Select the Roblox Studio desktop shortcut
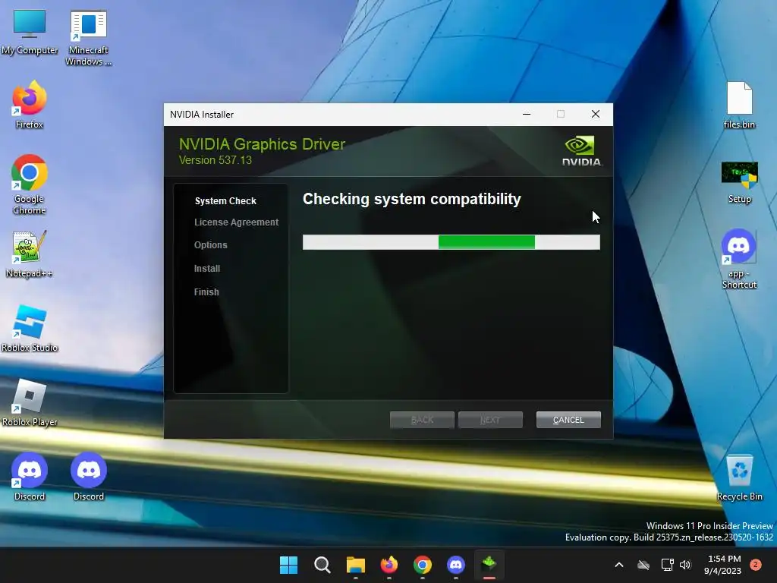Image resolution: width=777 pixels, height=583 pixels. [x=30, y=328]
